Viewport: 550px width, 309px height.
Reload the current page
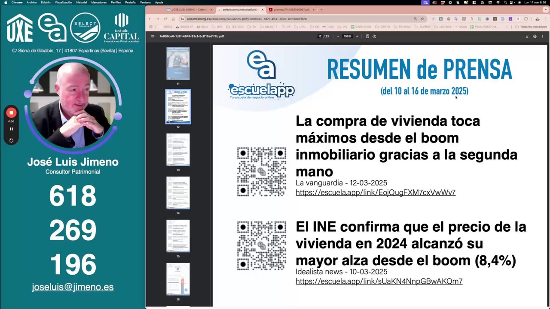point(165,19)
